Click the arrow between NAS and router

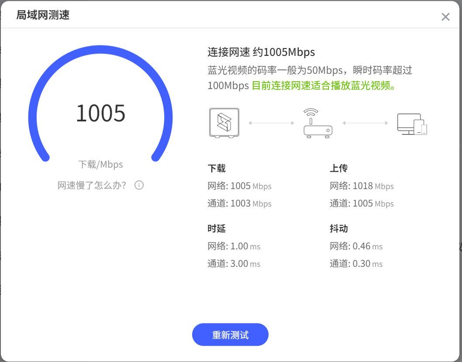click(x=271, y=124)
